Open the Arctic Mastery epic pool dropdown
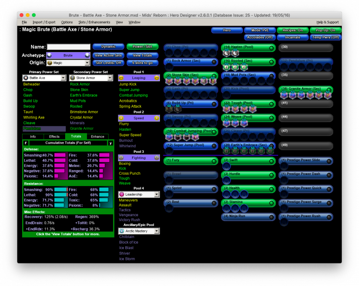The height and width of the screenshot is (286, 359). (x=157, y=231)
